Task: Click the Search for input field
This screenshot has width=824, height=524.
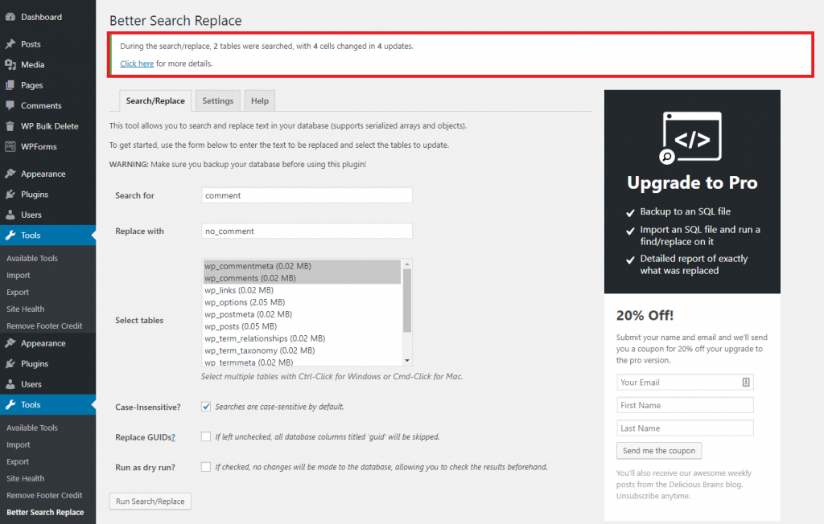Action: click(x=307, y=195)
